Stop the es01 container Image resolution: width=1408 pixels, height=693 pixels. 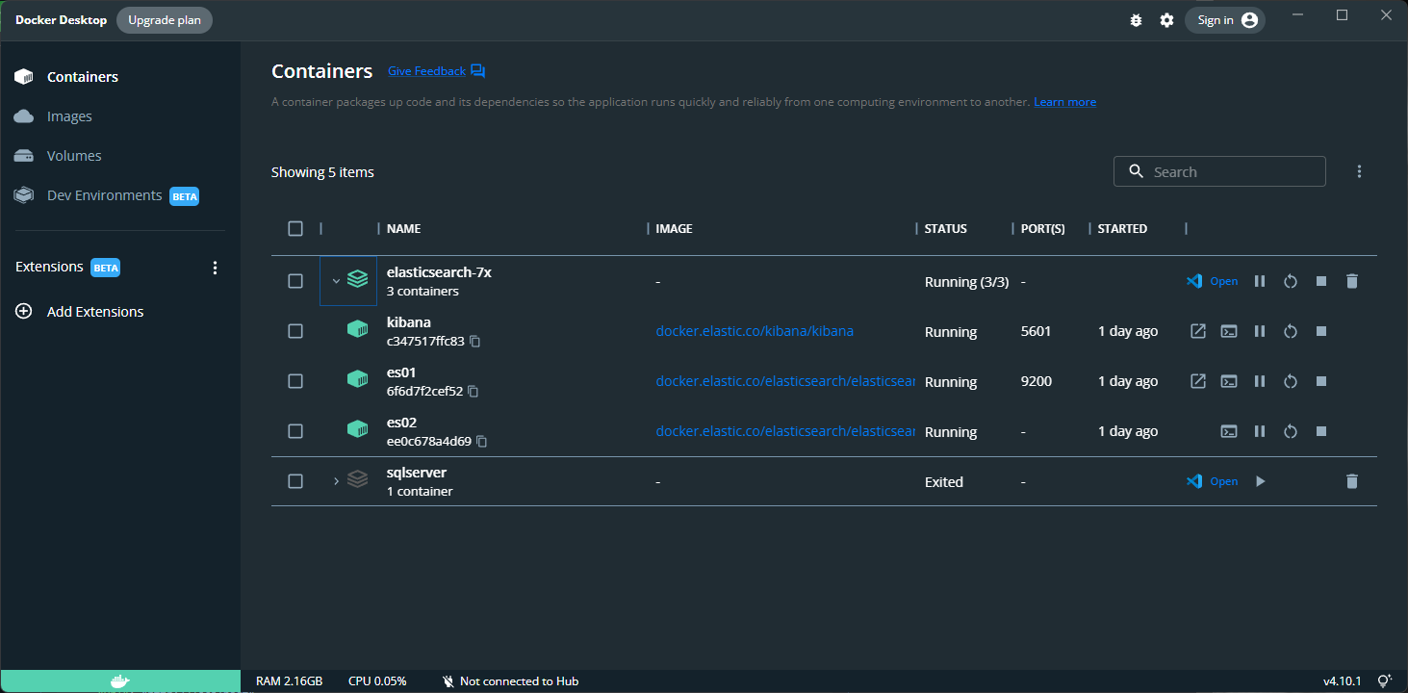[1321, 381]
